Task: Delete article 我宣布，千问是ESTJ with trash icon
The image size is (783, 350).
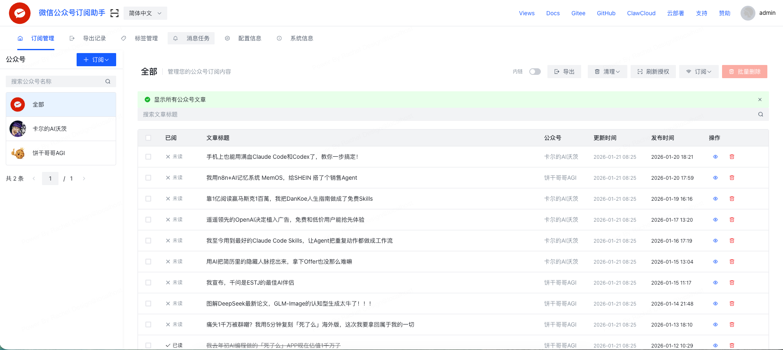Action: [732, 283]
